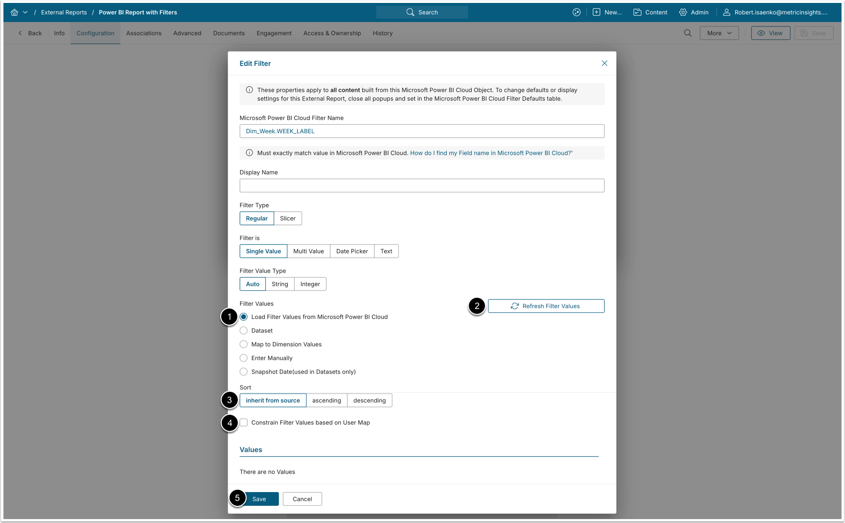Open the magnifier search icon in toolbar
The image size is (845, 523).
pyautogui.click(x=688, y=33)
